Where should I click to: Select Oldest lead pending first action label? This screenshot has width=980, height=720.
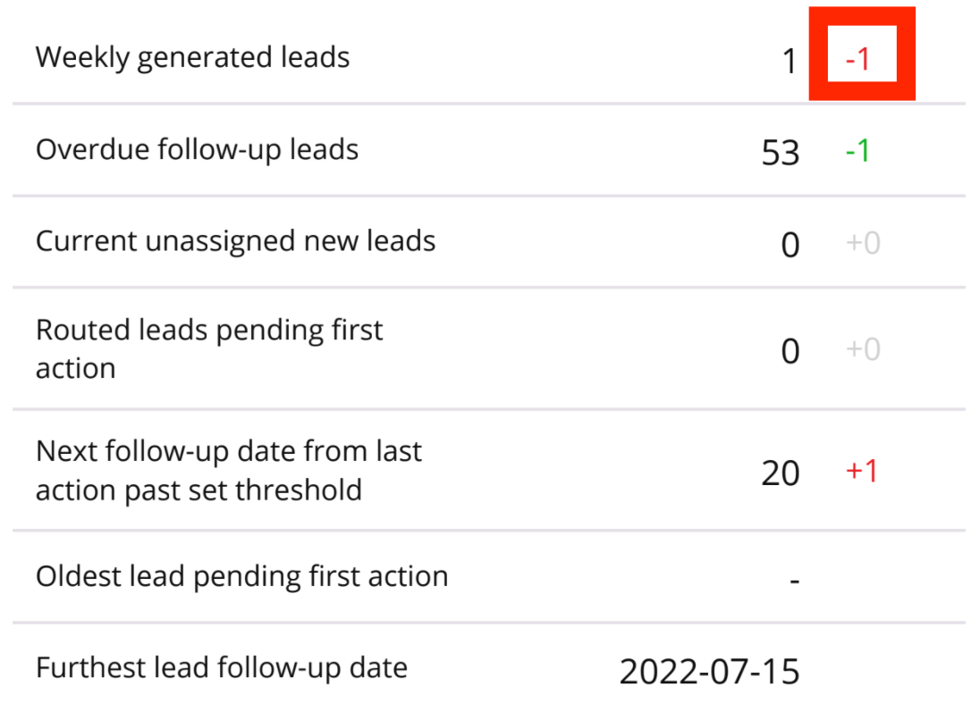point(241,576)
